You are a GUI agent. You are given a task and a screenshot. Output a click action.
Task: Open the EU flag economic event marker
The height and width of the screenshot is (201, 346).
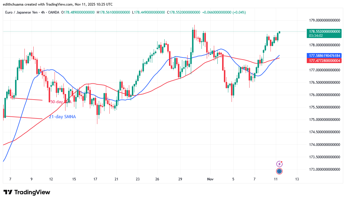pyautogui.click(x=279, y=171)
